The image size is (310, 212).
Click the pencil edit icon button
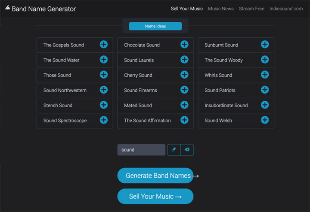174,150
